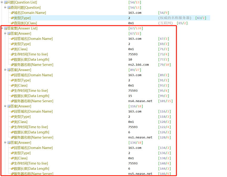Image resolution: width=227 pixels, height=177 pixels.
Task: Select the highlighted 类型[Type] row
Action: pyautogui.click(x=112, y=18)
